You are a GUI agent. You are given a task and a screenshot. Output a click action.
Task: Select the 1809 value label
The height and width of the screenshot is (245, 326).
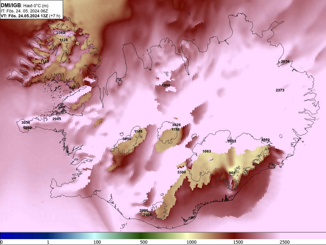[166, 85]
